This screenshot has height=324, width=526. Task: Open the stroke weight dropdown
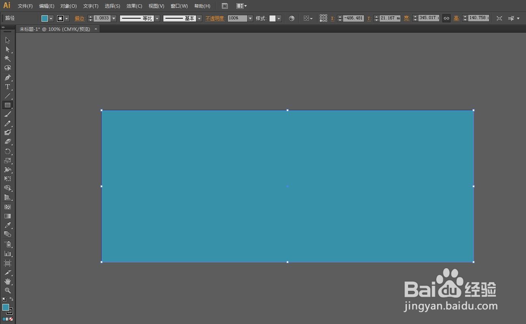pos(114,18)
